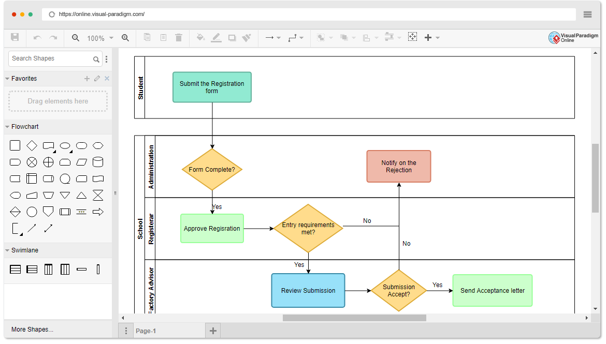This screenshot has height=344, width=606.
Task: Click the browser reload icon
Action: pyautogui.click(x=52, y=14)
